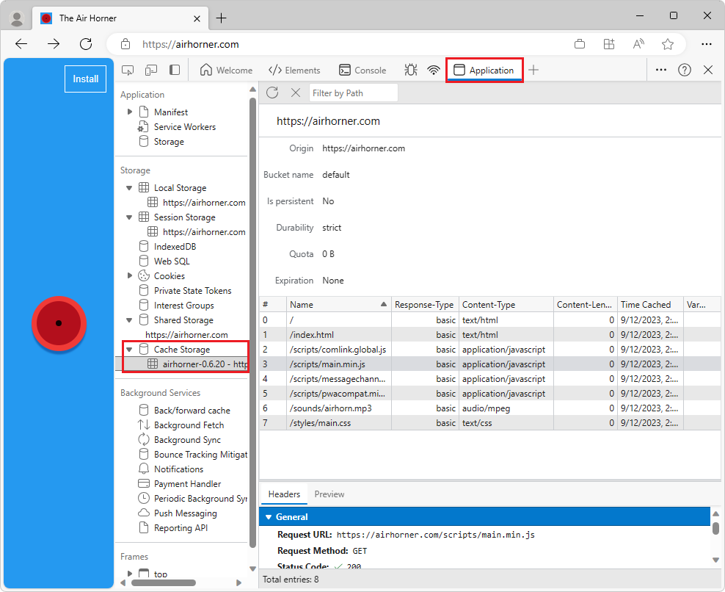Switch to the Elements tab

point(294,70)
